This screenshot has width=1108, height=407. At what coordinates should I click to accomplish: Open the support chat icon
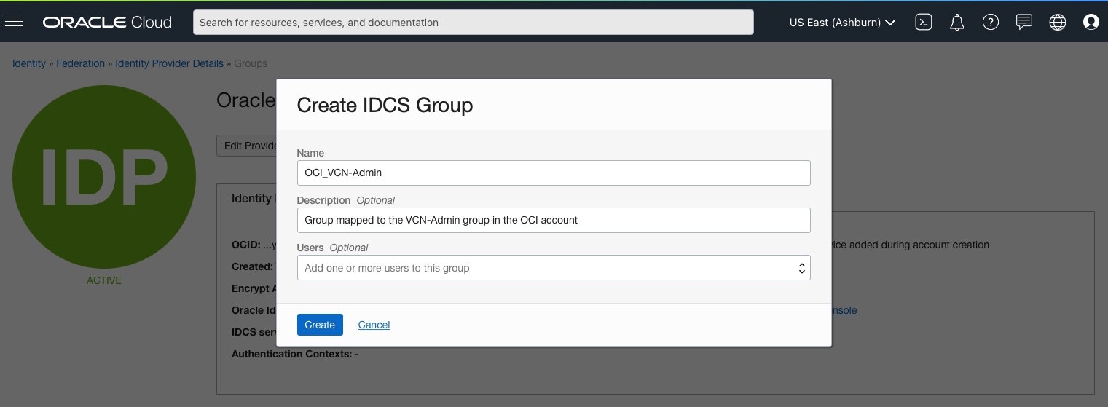click(x=1024, y=22)
